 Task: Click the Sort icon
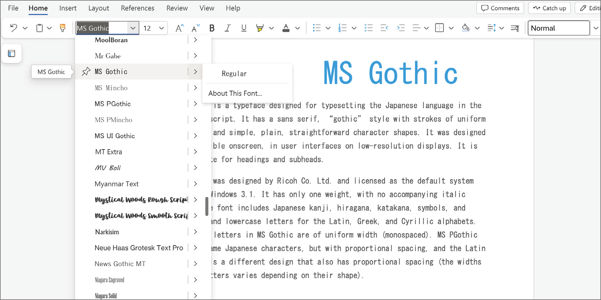tap(492, 28)
